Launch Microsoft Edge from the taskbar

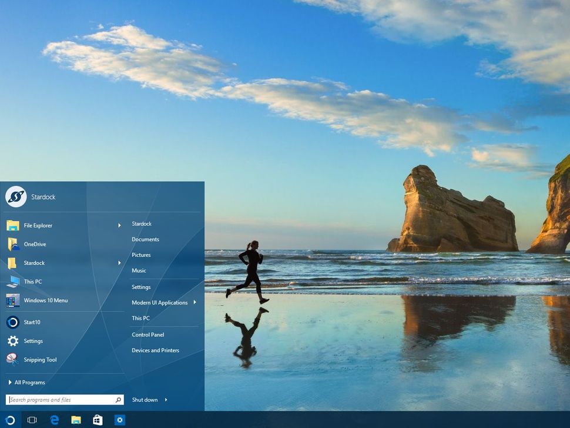[55, 420]
